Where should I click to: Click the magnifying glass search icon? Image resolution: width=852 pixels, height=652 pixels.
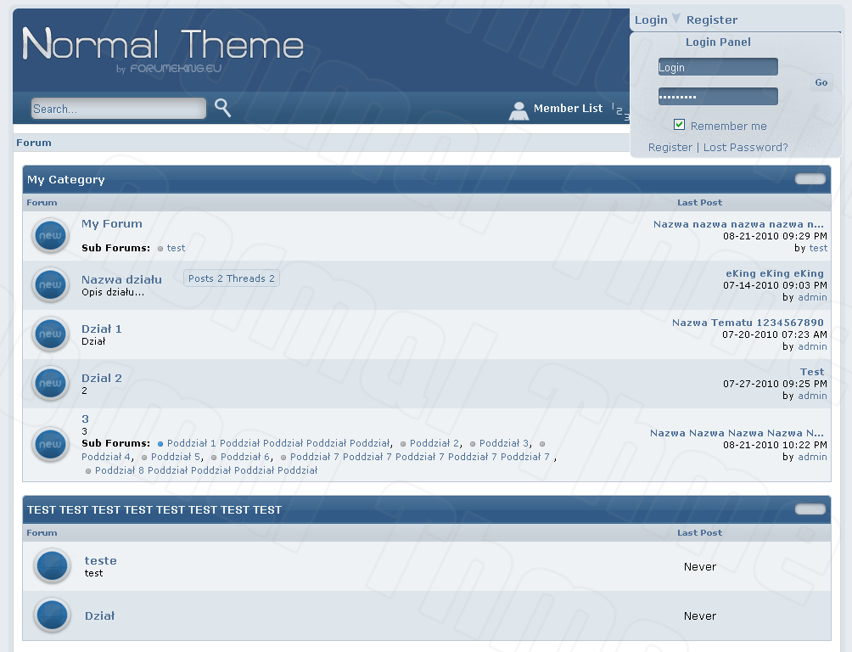[x=222, y=108]
